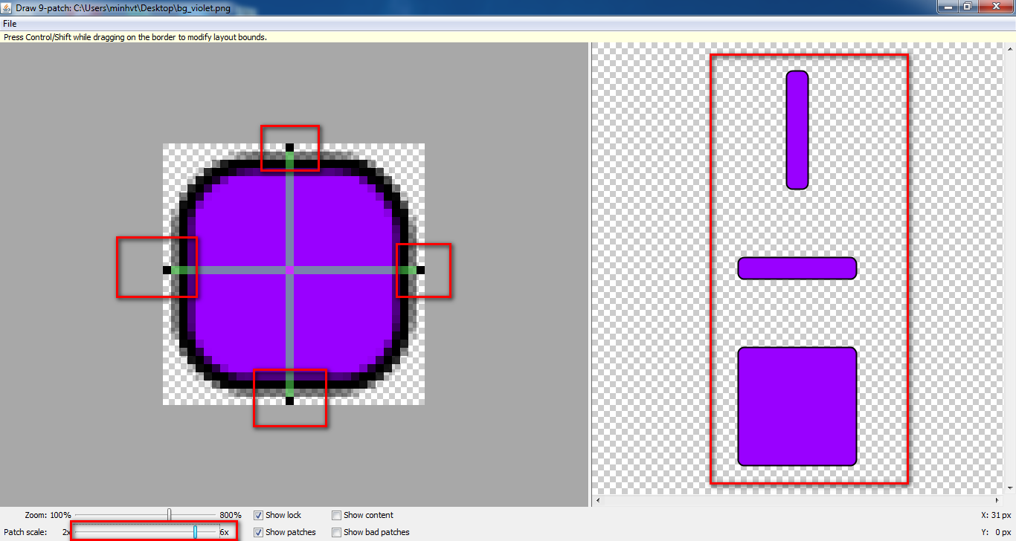
Task: Disable the Show patches checkbox
Action: coord(259,532)
